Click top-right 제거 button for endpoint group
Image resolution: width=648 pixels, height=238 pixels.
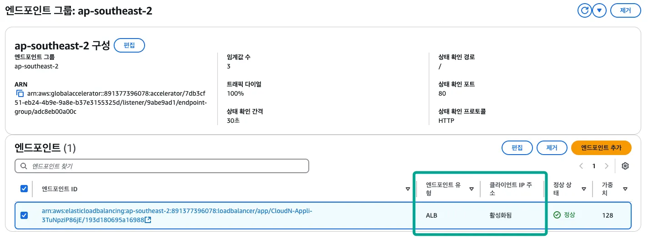[625, 10]
